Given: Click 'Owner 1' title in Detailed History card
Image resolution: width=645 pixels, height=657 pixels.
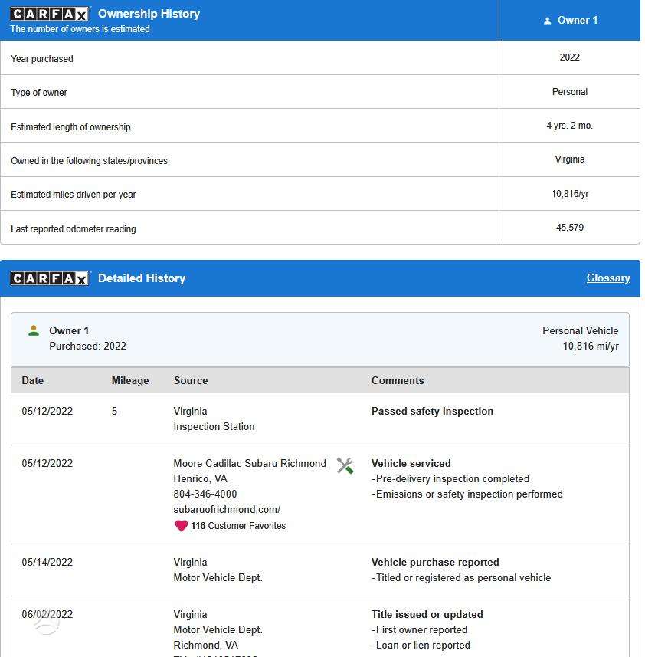Looking at the screenshot, I should (69, 330).
